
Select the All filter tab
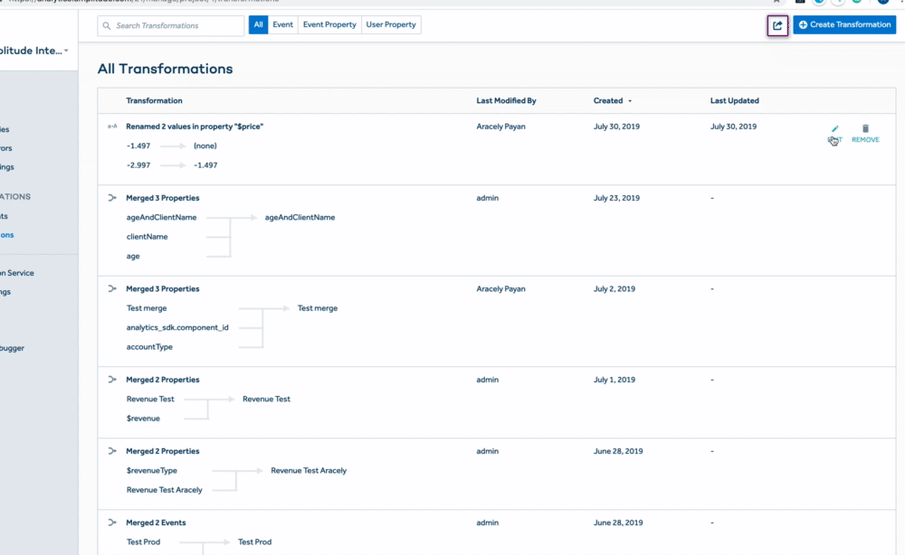pyautogui.click(x=258, y=25)
